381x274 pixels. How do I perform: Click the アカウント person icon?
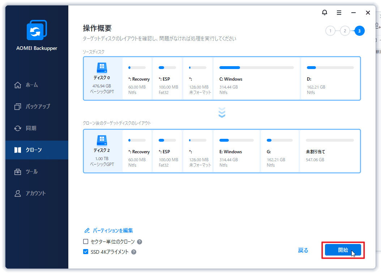[17, 193]
